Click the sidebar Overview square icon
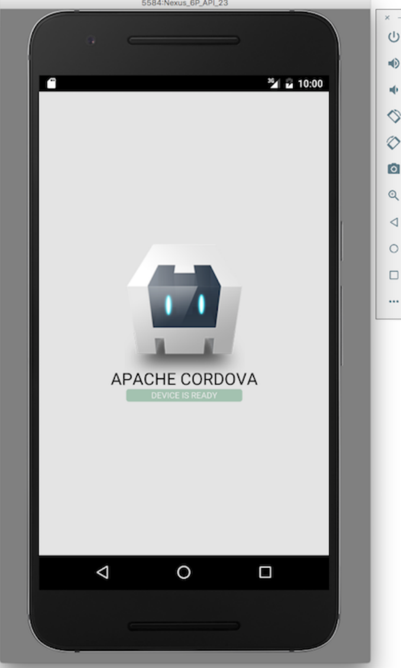The image size is (401, 668). pos(394,275)
